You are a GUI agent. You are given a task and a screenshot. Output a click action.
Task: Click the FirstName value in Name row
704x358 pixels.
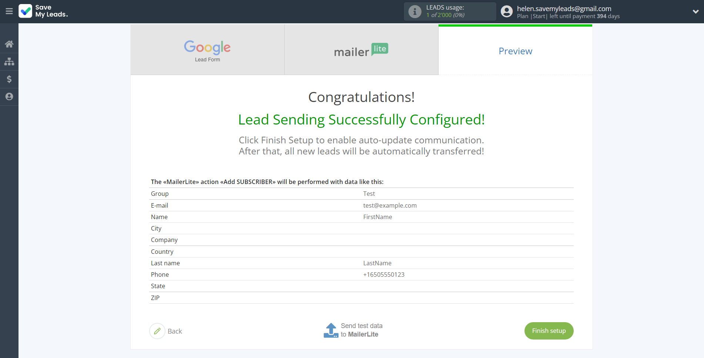pyautogui.click(x=378, y=217)
